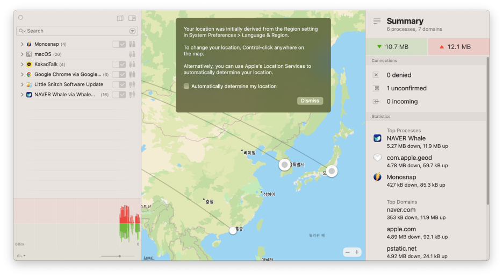Click the window status circle button

coord(20,18)
